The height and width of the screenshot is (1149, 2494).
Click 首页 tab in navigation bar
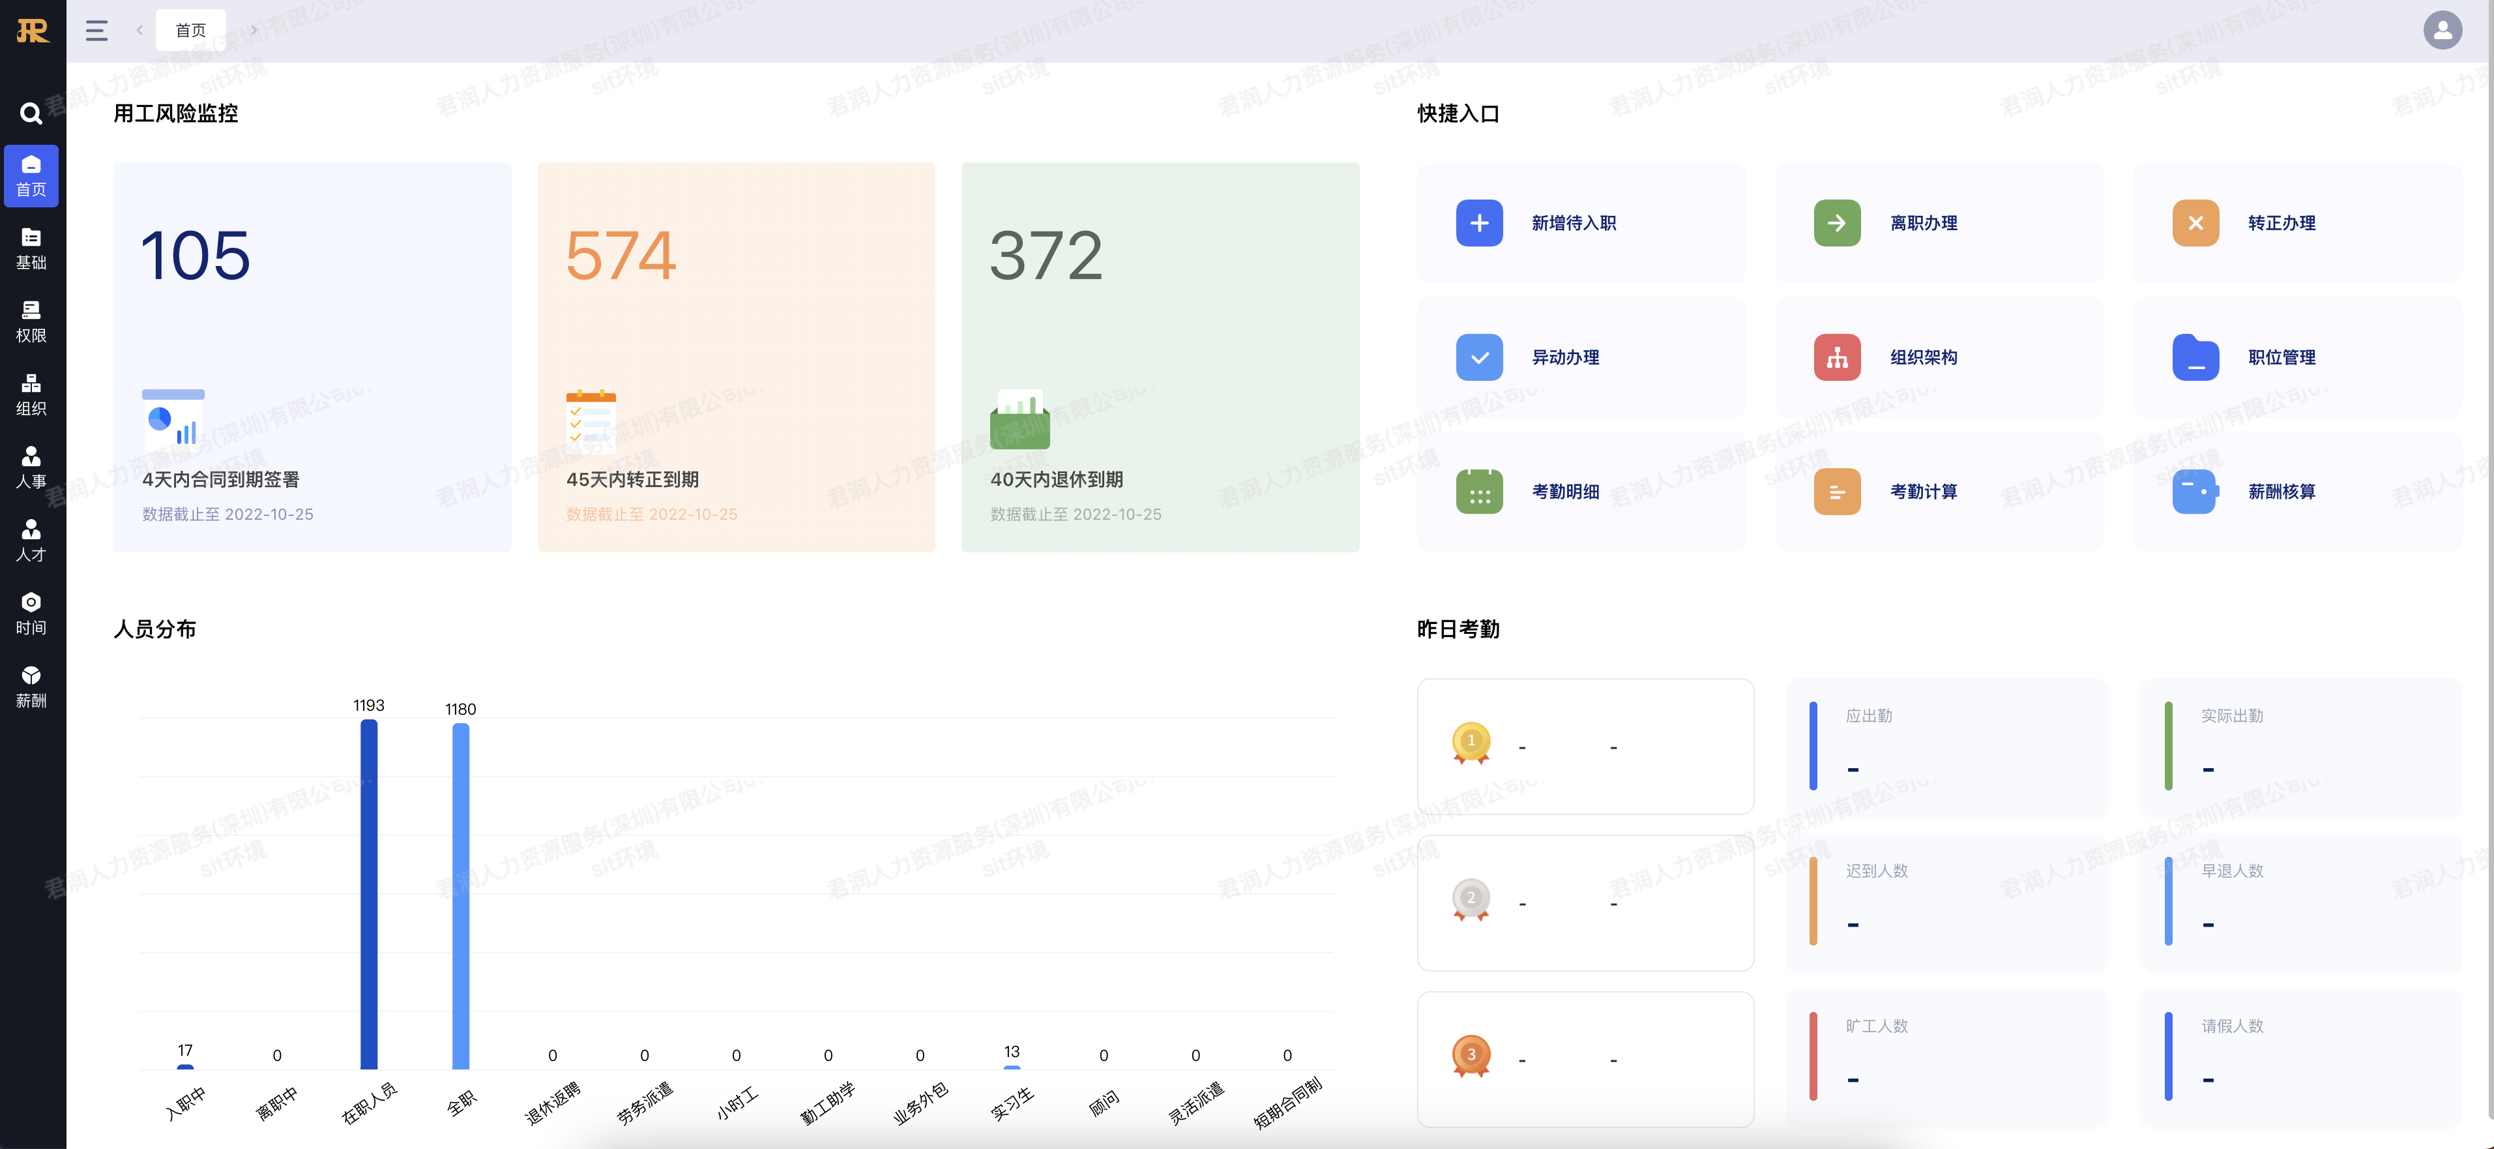tap(196, 30)
